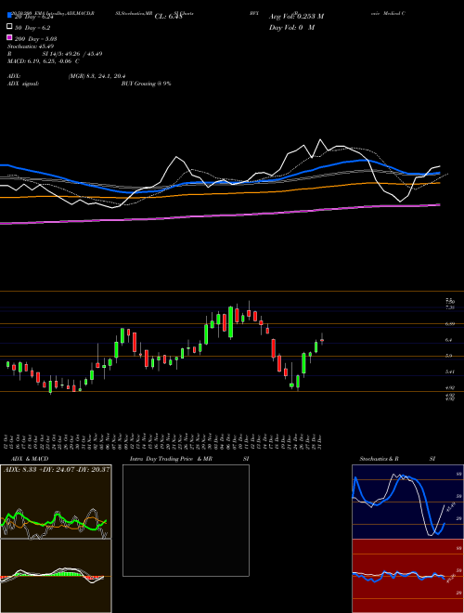Image resolution: width=464 pixels, height=613 pixels.
Task: Click the 'Day Vol: 0 M' label
Action: click(291, 27)
